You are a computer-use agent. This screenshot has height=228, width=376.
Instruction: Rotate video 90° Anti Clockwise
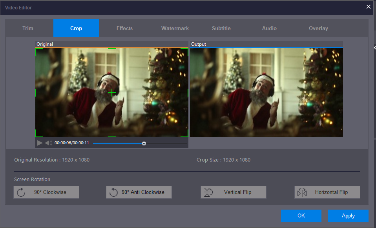[x=139, y=192]
